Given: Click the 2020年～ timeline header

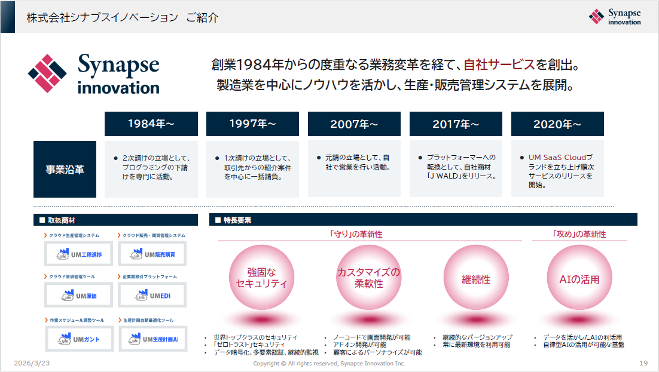Looking at the screenshot, I should 557,124.
